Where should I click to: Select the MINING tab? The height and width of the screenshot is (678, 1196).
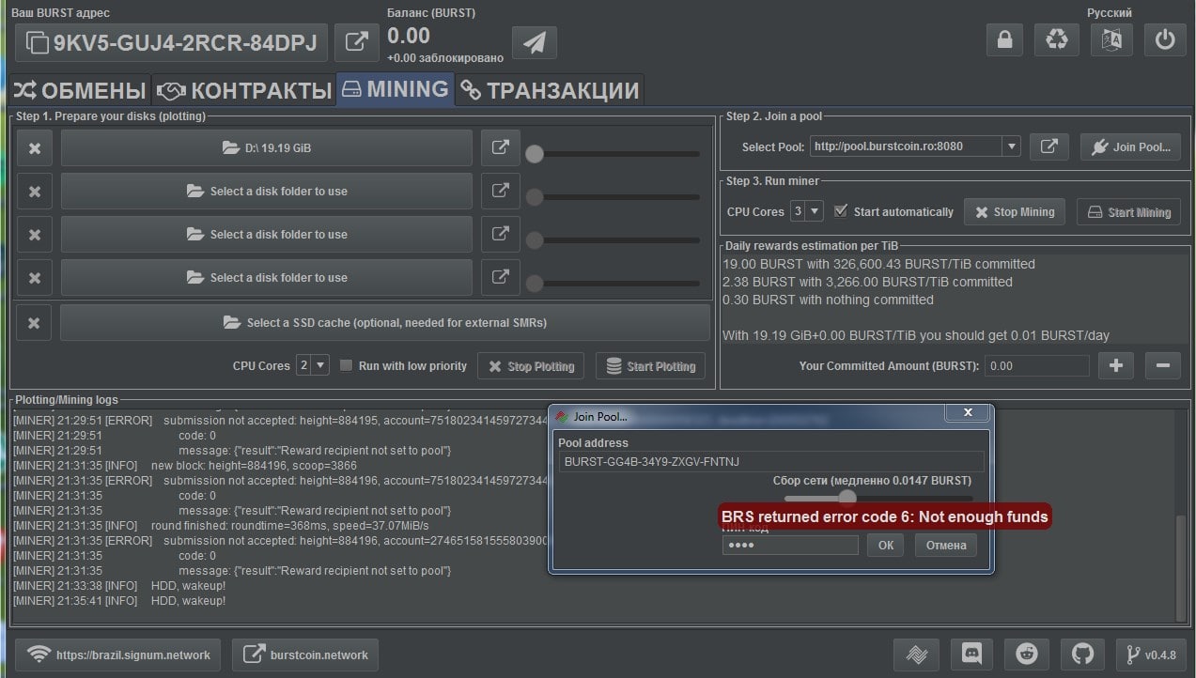[x=395, y=89]
